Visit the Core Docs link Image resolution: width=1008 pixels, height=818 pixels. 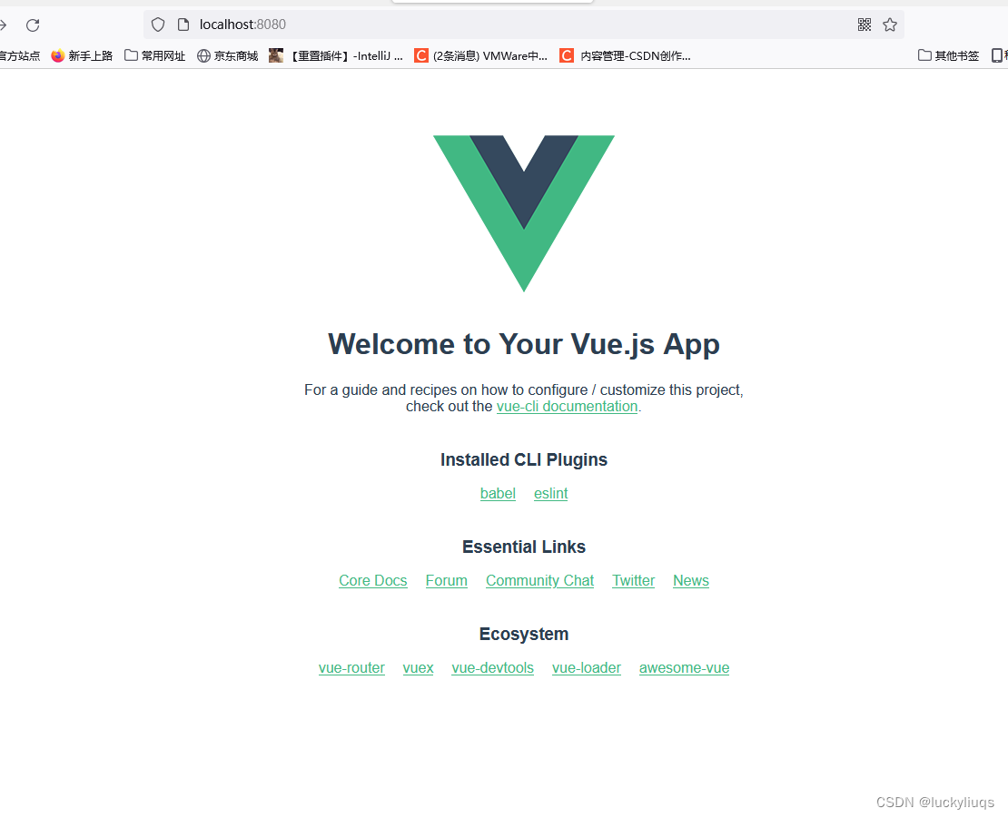372,580
